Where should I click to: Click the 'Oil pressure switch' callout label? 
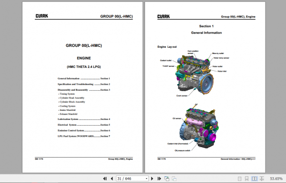pyautogui.click(x=183, y=151)
